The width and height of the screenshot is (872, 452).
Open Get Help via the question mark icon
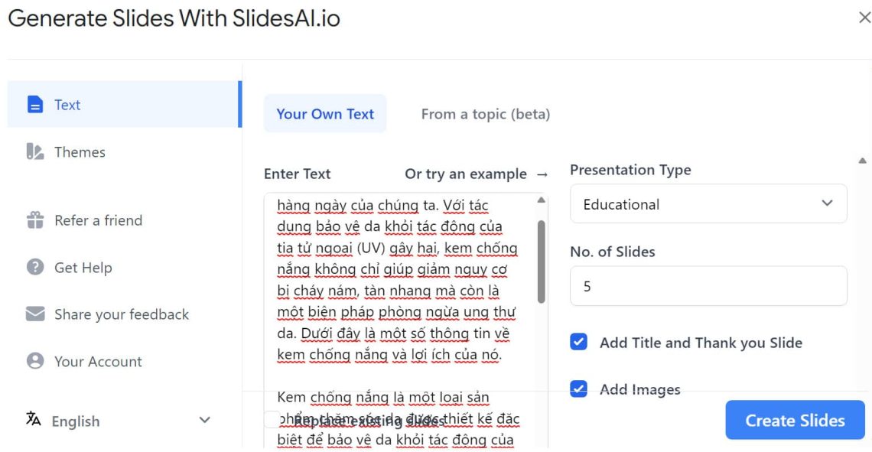coord(34,268)
